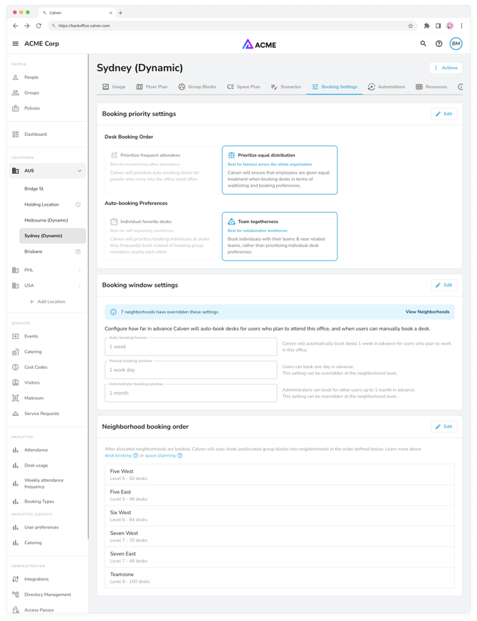
Task: Choose Individual favorite desks preference
Action: coord(162,236)
